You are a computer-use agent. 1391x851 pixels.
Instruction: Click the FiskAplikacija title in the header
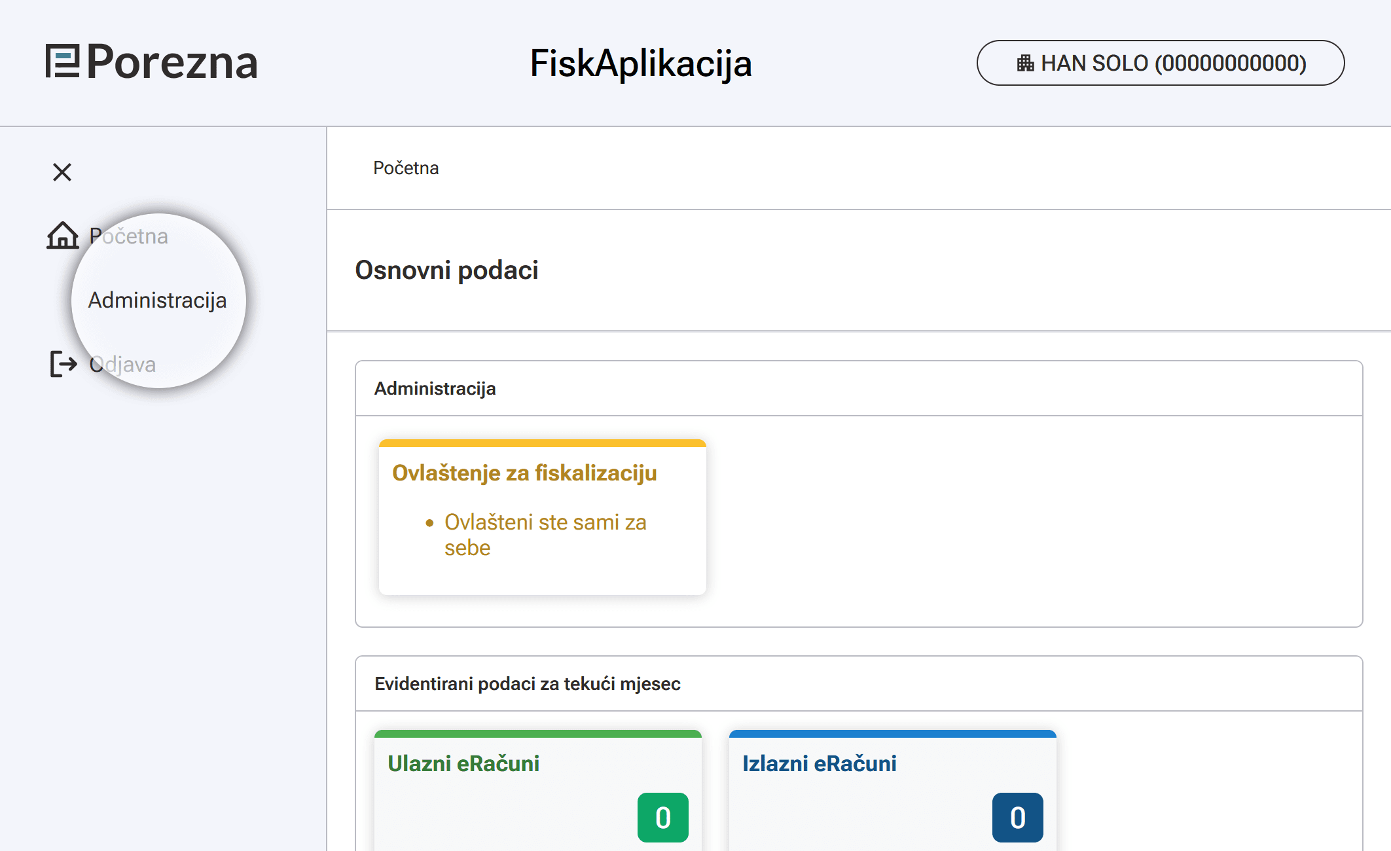[x=640, y=63]
